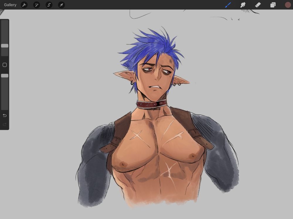The width and height of the screenshot is (293, 219).
Task: Open the Layers panel
Action: (273, 5)
